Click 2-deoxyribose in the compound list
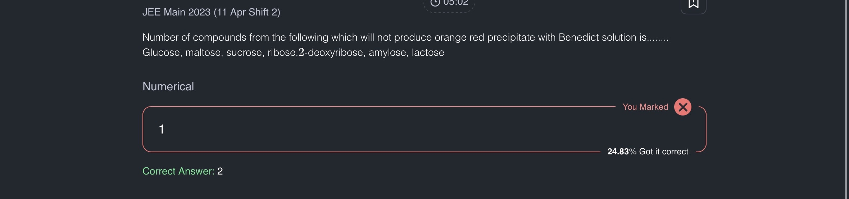Viewport: 849px width, 199px height. [331, 53]
